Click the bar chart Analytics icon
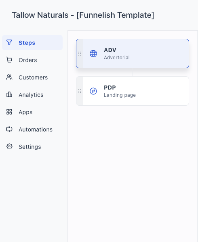This screenshot has width=198, height=242. 9,94
